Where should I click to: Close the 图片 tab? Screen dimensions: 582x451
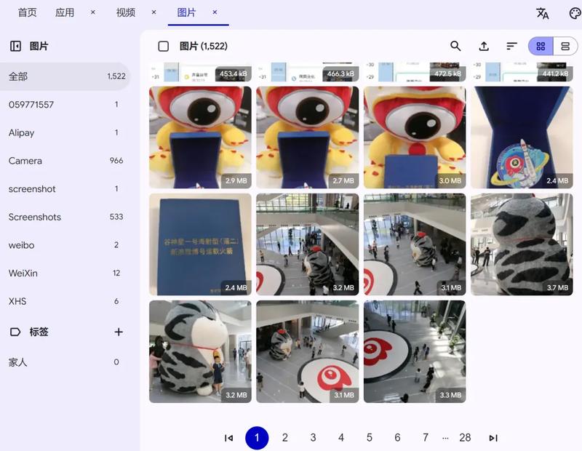pyautogui.click(x=215, y=12)
